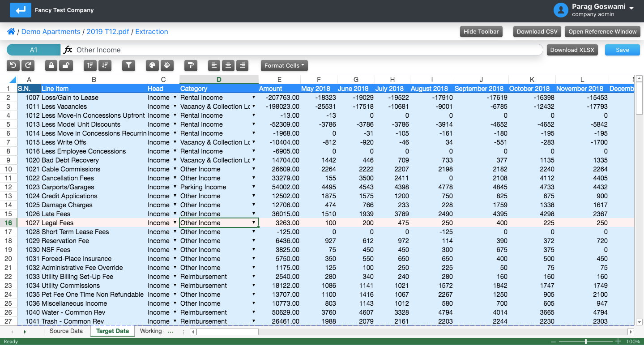Click the Download XLSX button
The height and width of the screenshot is (346, 644).
(x=572, y=50)
